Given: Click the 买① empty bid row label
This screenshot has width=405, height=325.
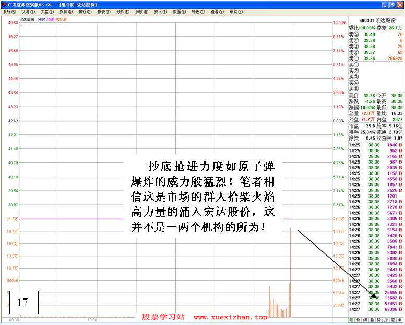Looking at the screenshot, I should 354,65.
